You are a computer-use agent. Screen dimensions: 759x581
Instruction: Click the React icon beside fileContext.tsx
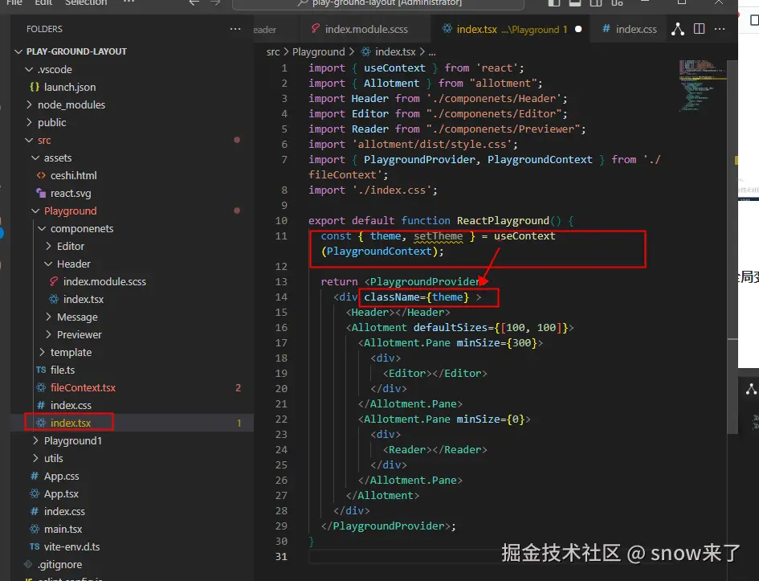tap(41, 387)
